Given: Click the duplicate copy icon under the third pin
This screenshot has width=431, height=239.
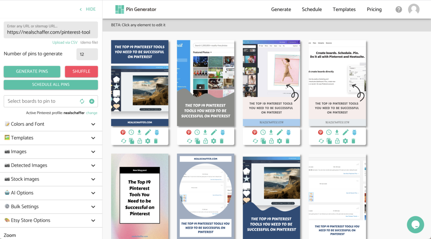Looking at the screenshot, I should [263, 141].
